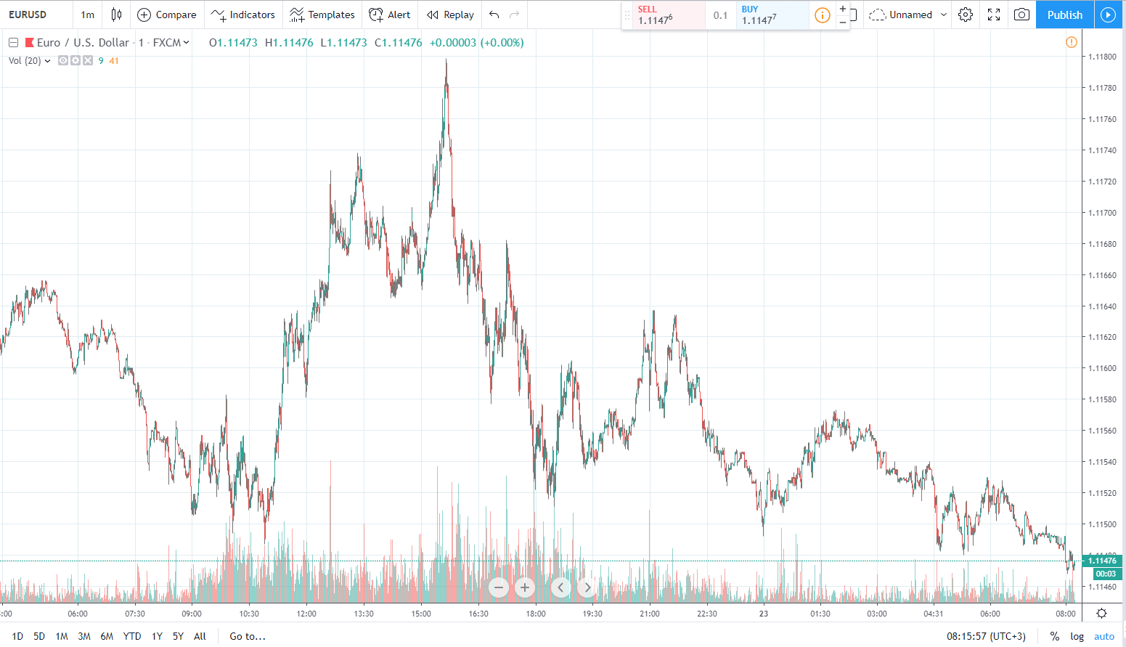Click the SELL 1.11476 button
The height and width of the screenshot is (647, 1126).
pyautogui.click(x=669, y=15)
